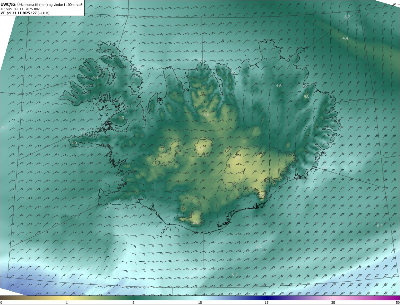
Task: Click the color scale tick label "30"
Action: coord(333,303)
